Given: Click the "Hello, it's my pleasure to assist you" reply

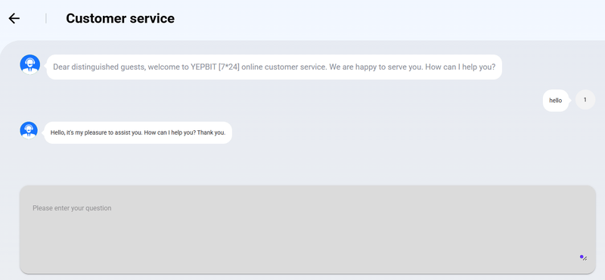Looking at the screenshot, I should pos(138,133).
